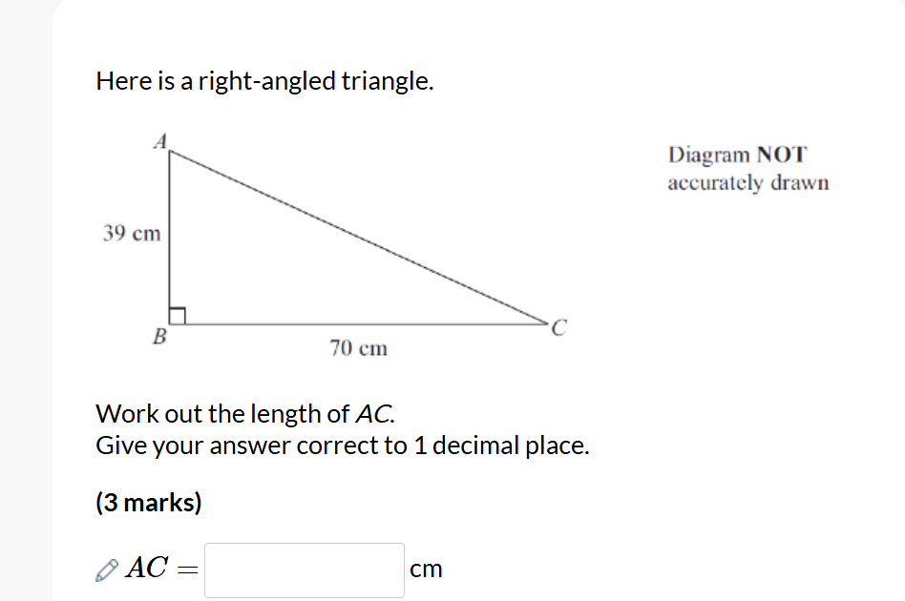Click the pencil edit icon beside AC
This screenshot has height=601, width=905.
click(107, 569)
